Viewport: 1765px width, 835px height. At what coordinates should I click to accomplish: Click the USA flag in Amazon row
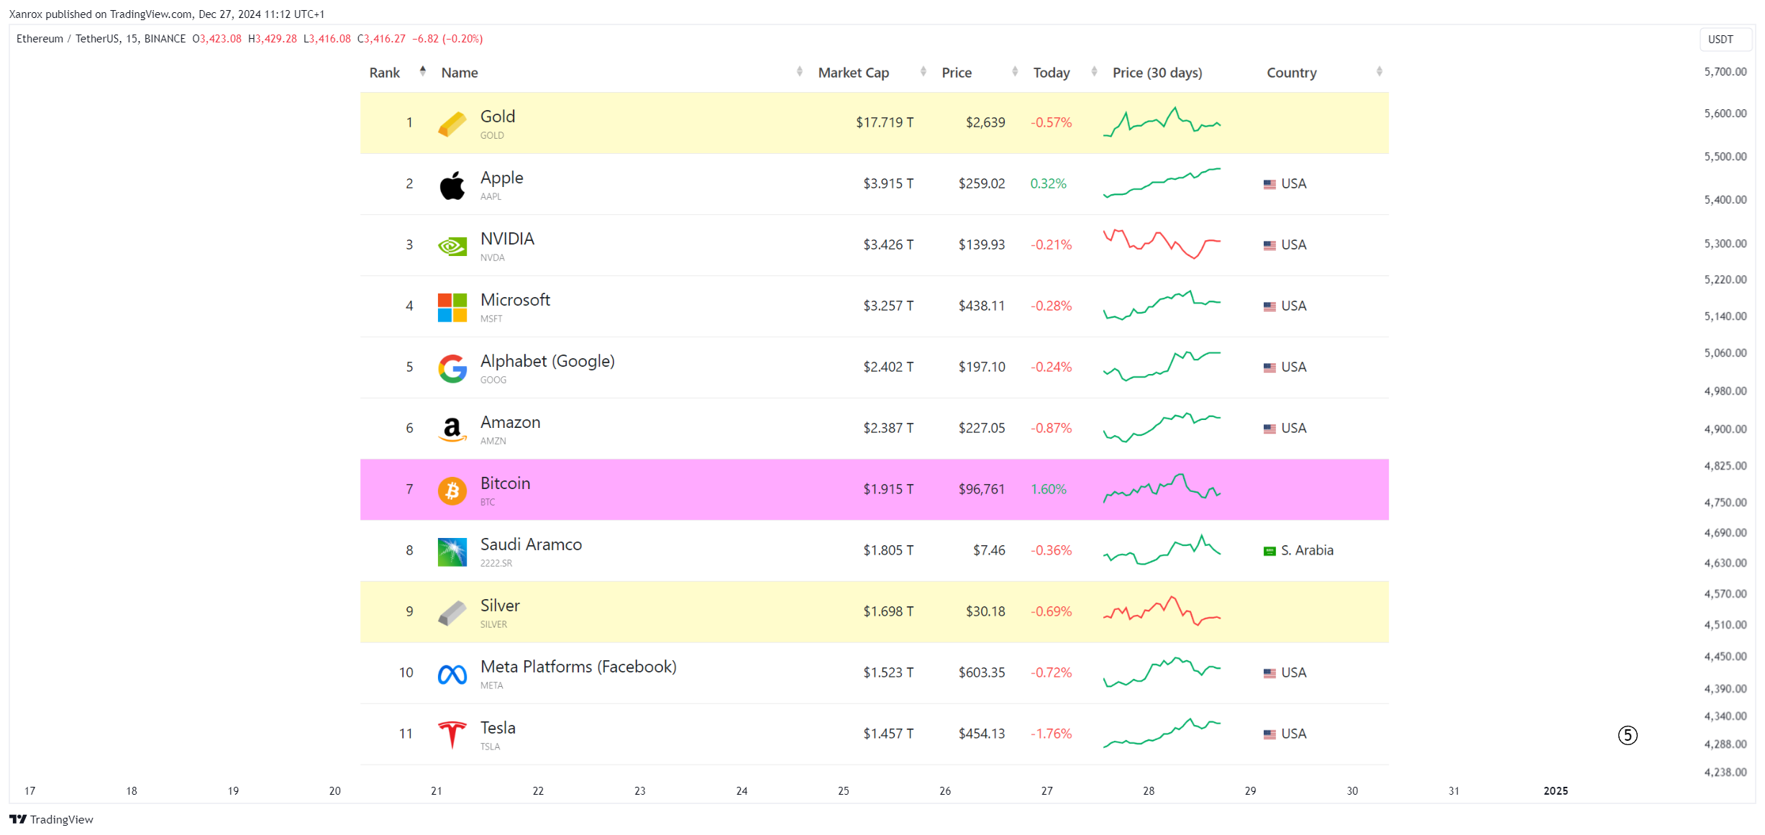1269,429
